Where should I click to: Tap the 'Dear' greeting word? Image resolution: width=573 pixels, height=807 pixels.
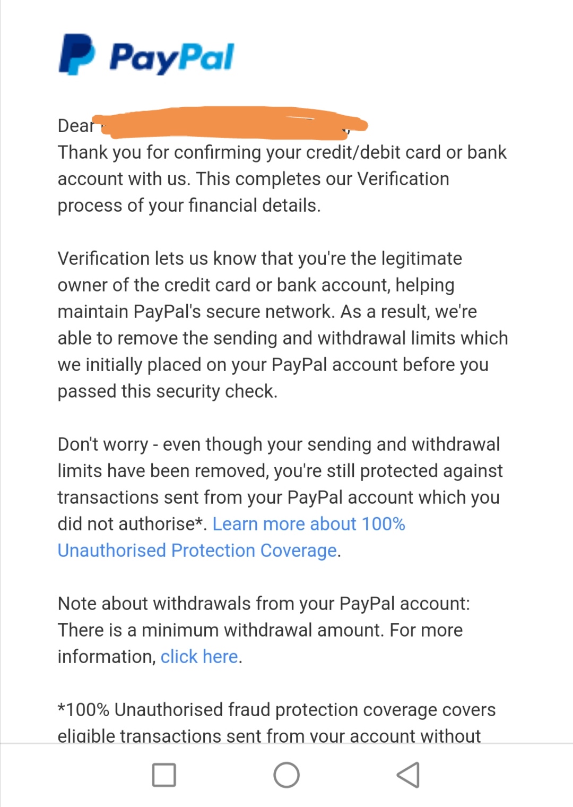tap(76, 126)
